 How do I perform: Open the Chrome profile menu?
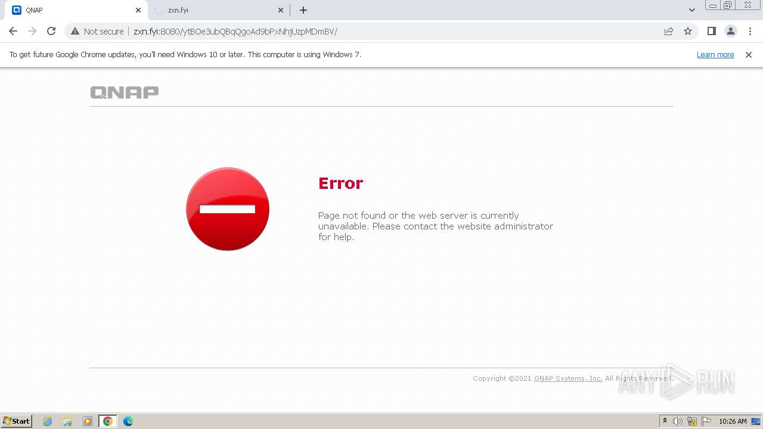[x=731, y=31]
